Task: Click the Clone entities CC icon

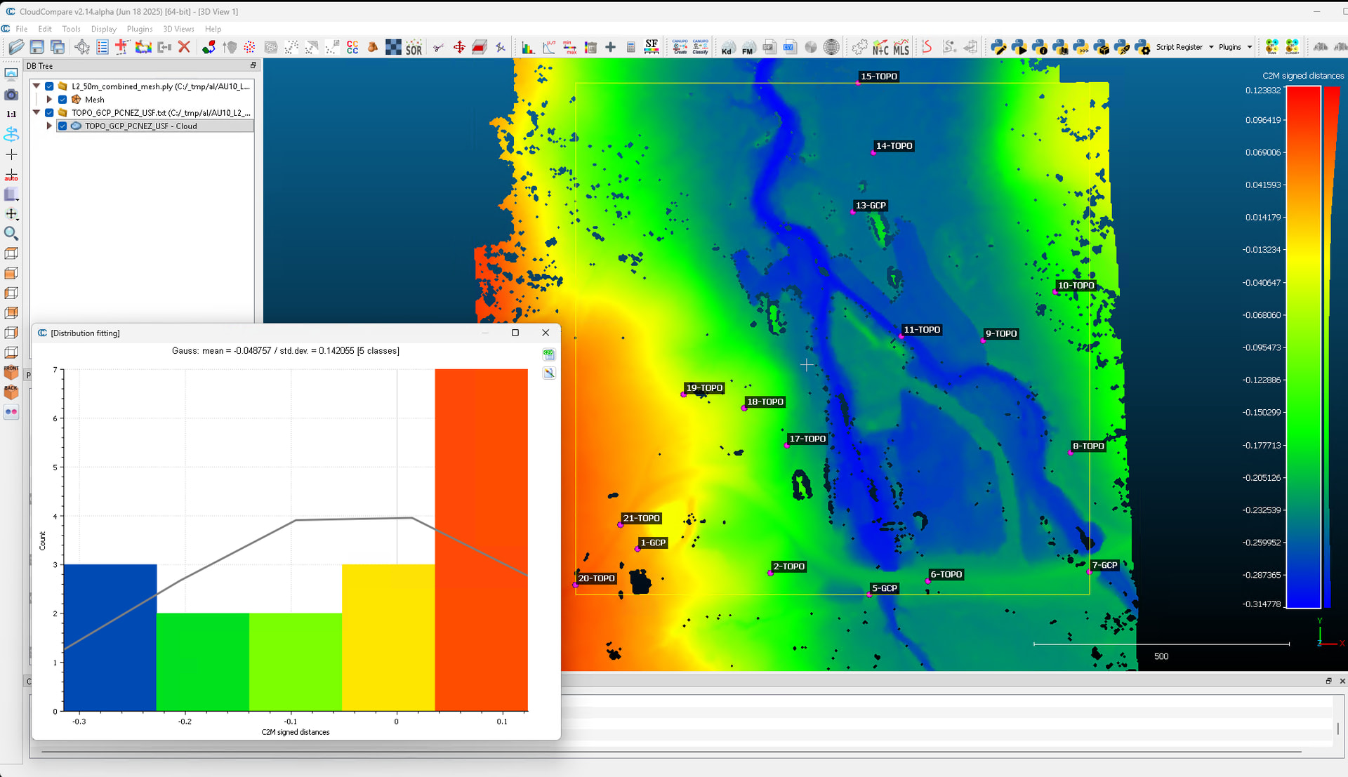Action: coord(352,47)
